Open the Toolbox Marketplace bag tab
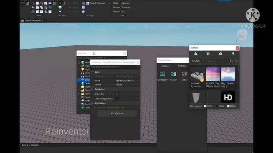This screenshot has width=273, height=153. pos(196,54)
